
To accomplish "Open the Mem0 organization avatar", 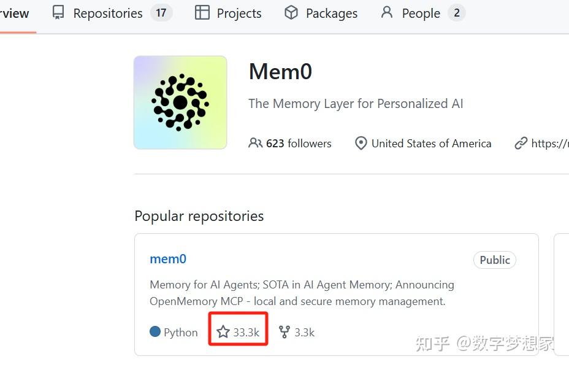I will [x=180, y=102].
